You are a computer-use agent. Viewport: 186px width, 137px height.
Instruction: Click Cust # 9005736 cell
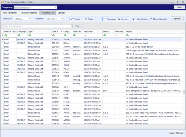(x=57, y=91)
